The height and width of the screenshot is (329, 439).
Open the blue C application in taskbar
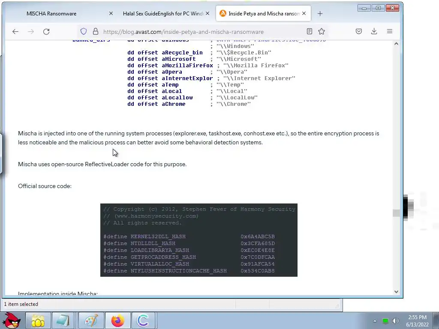coord(143,320)
